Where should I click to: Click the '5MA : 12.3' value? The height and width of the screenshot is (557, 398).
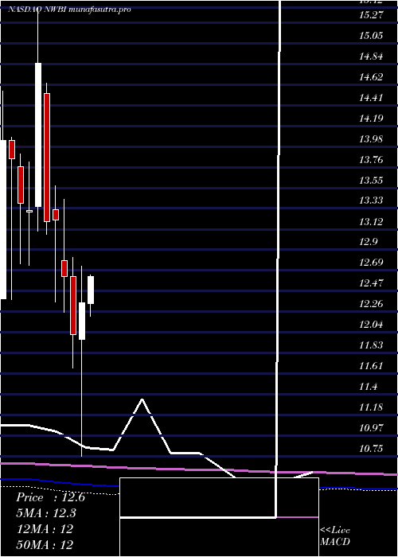click(x=46, y=513)
